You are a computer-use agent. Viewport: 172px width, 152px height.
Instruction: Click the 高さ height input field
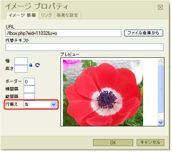(x=21, y=69)
